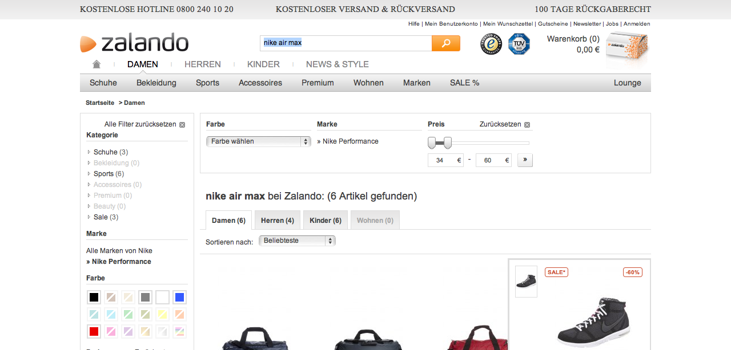Open Alle Marken von Nike link
The image size is (731, 350).
(119, 251)
